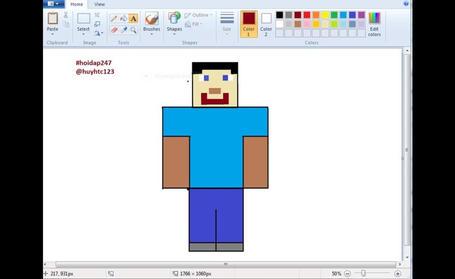The height and width of the screenshot is (279, 455).
Task: Open the Size thickness dropdown
Action: pyautogui.click(x=227, y=24)
